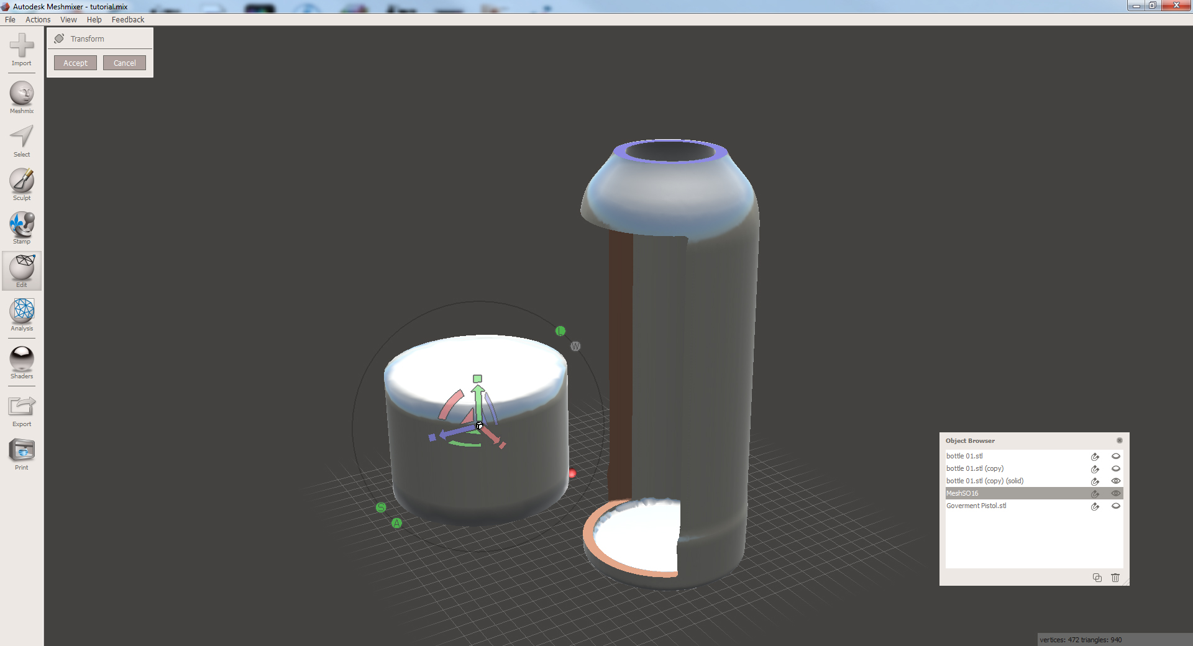Click the vertices and triangles status text
This screenshot has width=1193, height=646.
[1081, 640]
